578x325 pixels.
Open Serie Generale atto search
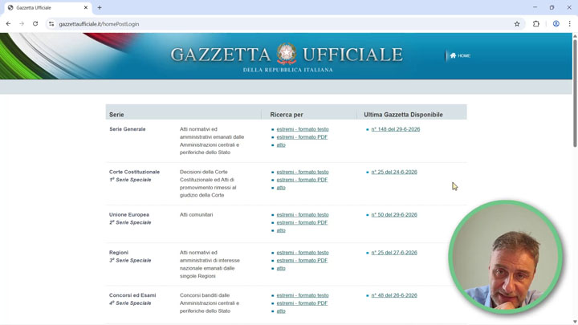point(281,144)
